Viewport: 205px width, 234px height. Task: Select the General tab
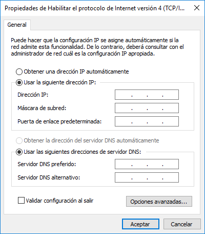pyautogui.click(x=17, y=25)
